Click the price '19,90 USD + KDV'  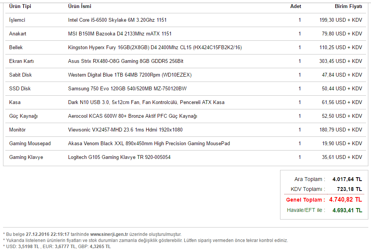coord(342,144)
